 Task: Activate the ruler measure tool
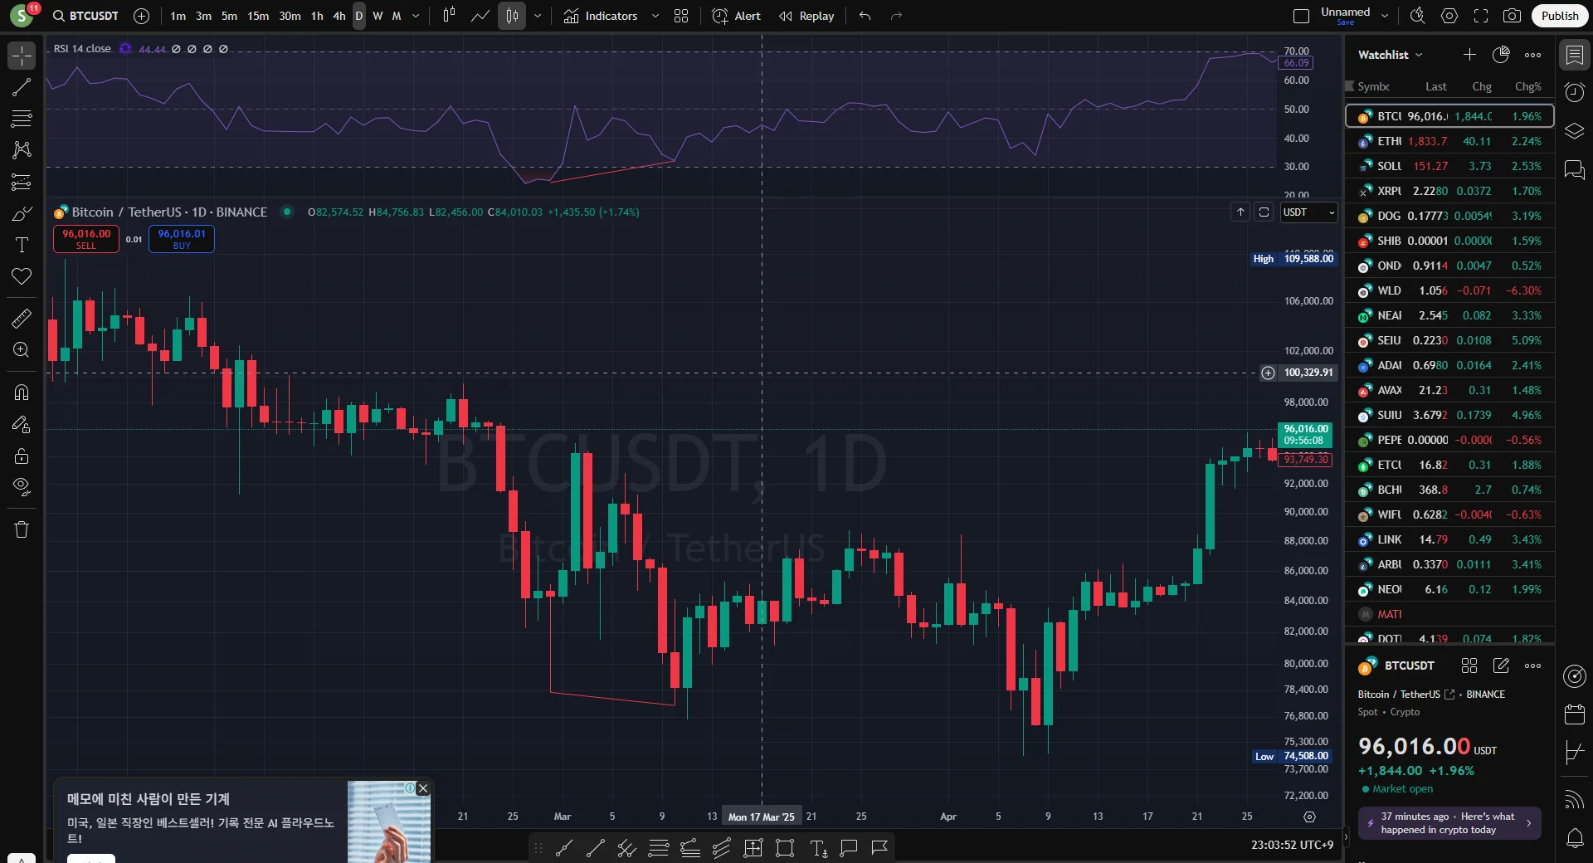tap(22, 318)
